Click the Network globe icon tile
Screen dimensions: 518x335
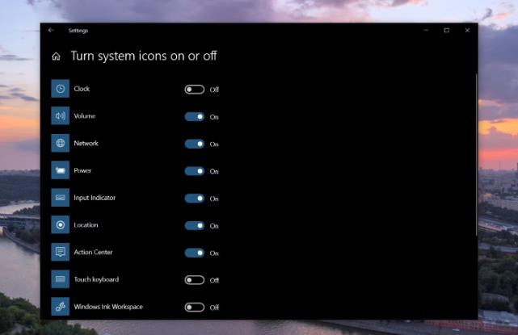click(x=60, y=143)
